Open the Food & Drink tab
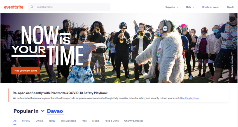The image size is (238, 127). [x=111, y=121]
